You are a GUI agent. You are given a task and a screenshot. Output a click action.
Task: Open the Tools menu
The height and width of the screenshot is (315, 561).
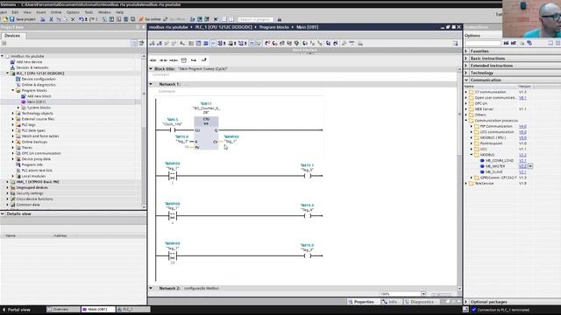89,12
